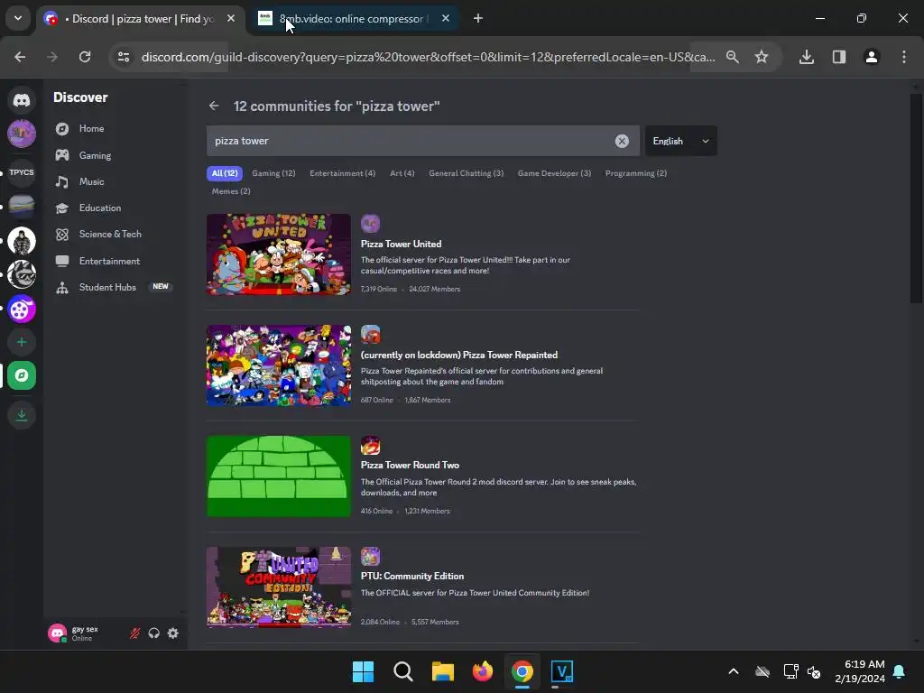This screenshot has height=693, width=924.
Task: Open Chrome downloads icon
Action: pyautogui.click(x=807, y=57)
